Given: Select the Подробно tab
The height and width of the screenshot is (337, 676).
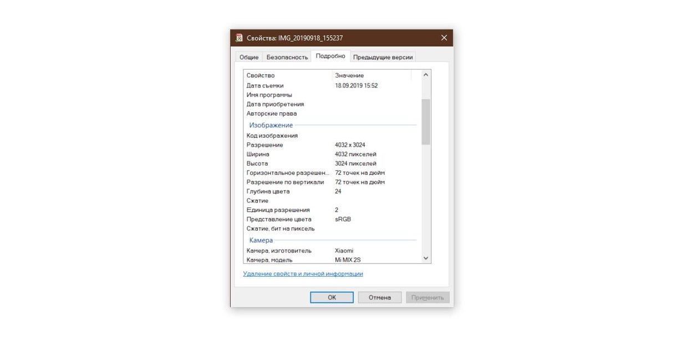Looking at the screenshot, I should 331,56.
